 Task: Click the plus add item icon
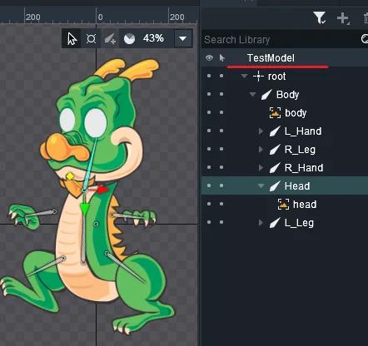343,18
